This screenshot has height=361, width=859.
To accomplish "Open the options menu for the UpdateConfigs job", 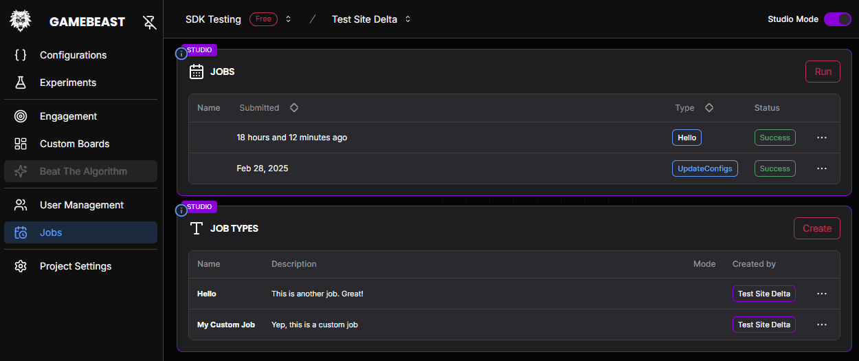I will [822, 168].
